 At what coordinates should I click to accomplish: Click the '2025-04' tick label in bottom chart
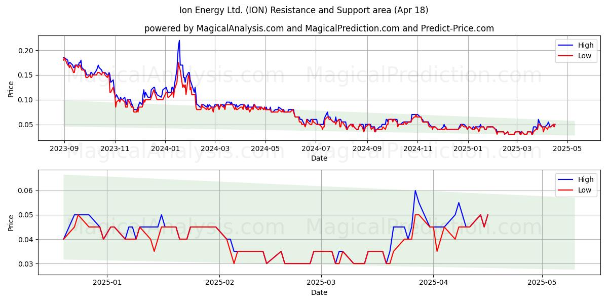pos(434,283)
